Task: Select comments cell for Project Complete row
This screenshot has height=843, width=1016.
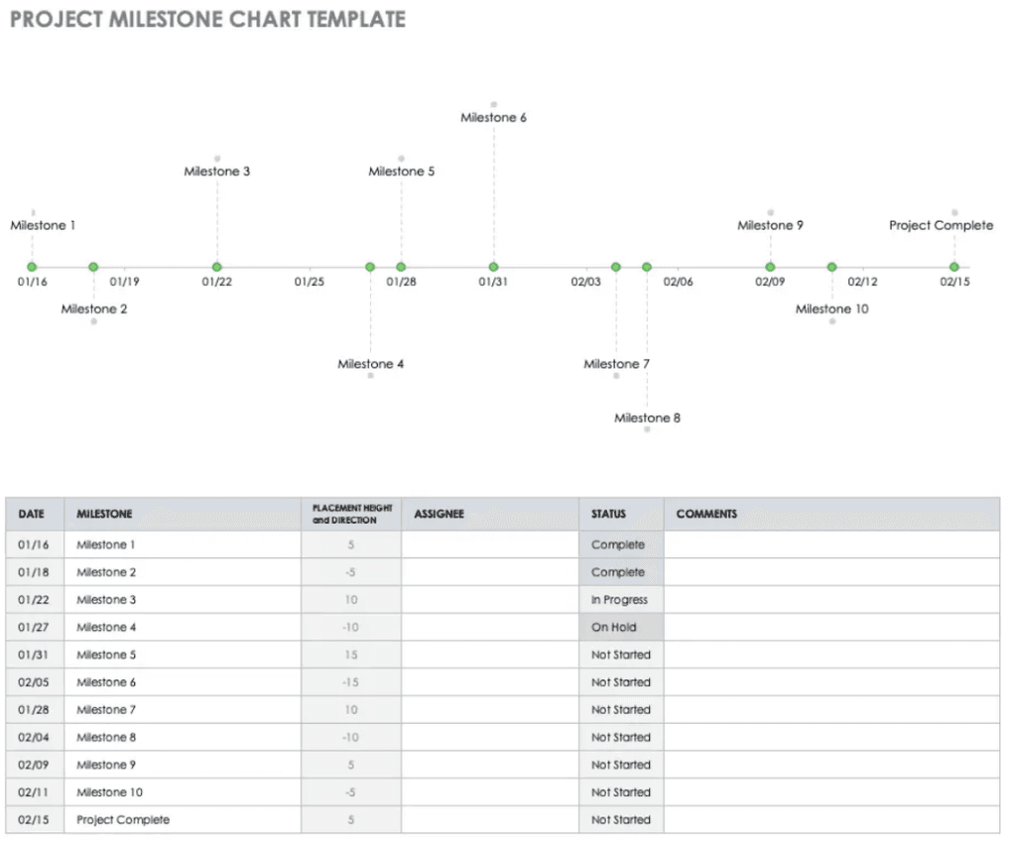Action: point(831,819)
